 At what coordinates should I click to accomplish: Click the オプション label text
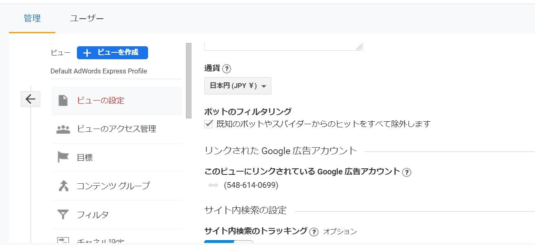340,232
